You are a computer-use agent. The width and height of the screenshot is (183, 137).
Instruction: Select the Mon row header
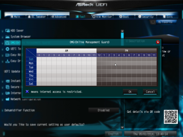coord(31,63)
